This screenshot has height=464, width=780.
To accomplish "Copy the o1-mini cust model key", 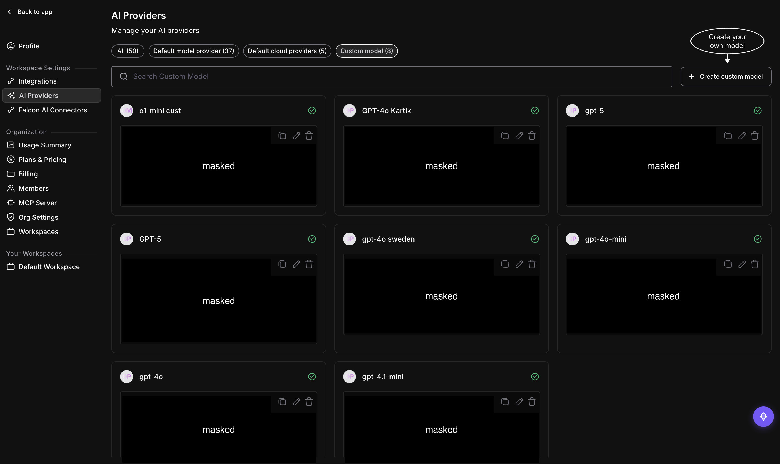I will tap(282, 136).
